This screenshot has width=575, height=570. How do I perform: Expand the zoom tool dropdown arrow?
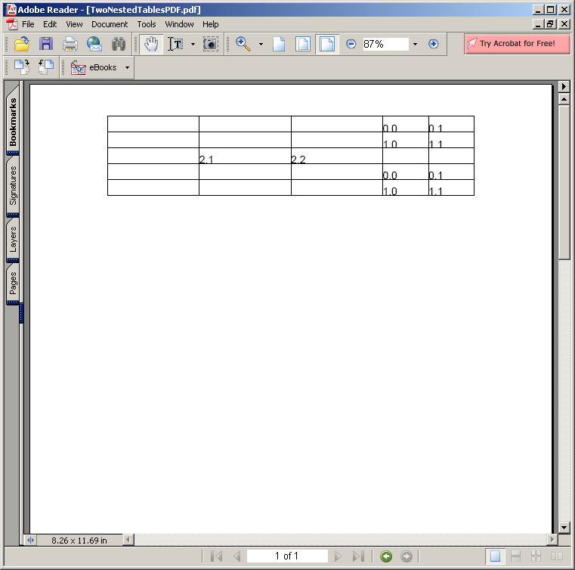261,44
